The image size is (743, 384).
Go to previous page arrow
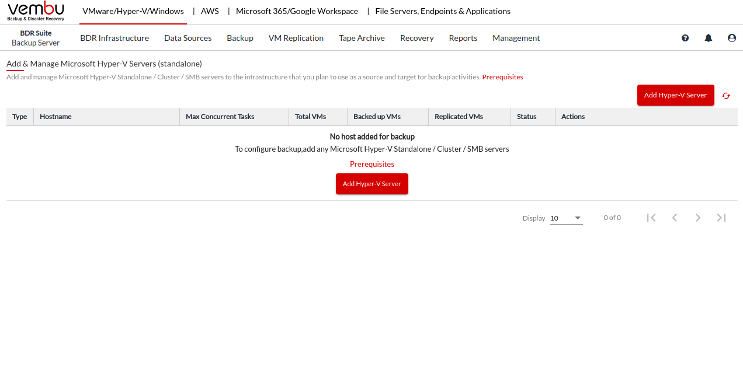click(x=675, y=218)
